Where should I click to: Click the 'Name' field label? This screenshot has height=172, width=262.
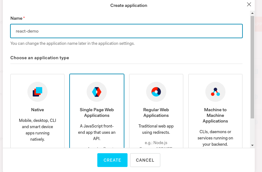tap(16, 18)
